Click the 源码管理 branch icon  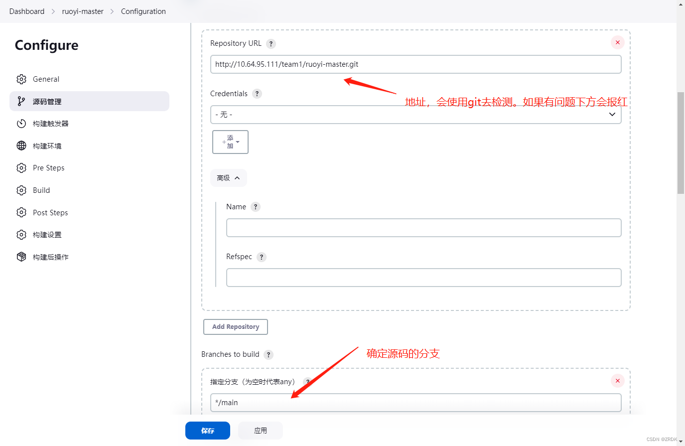[x=21, y=101]
